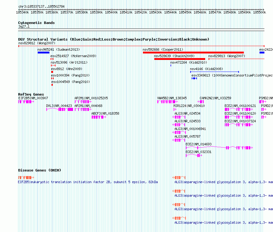This screenshot has height=232, width=273.
Task: Click the orange EIF2B5 OMIM gene glyph
Action: (x=26, y=178)
